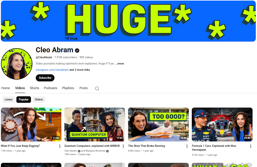Open options menu for Formula 1 Cars video
Screen dimensions: 257x167
coord(251,146)
